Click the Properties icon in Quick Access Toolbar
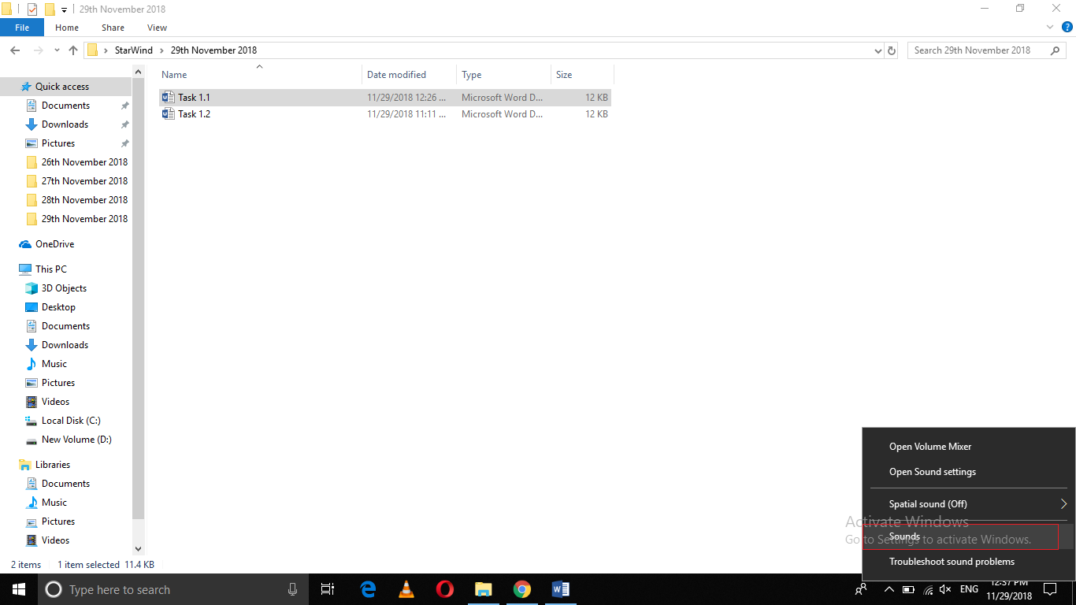The image size is (1076, 605). point(32,9)
